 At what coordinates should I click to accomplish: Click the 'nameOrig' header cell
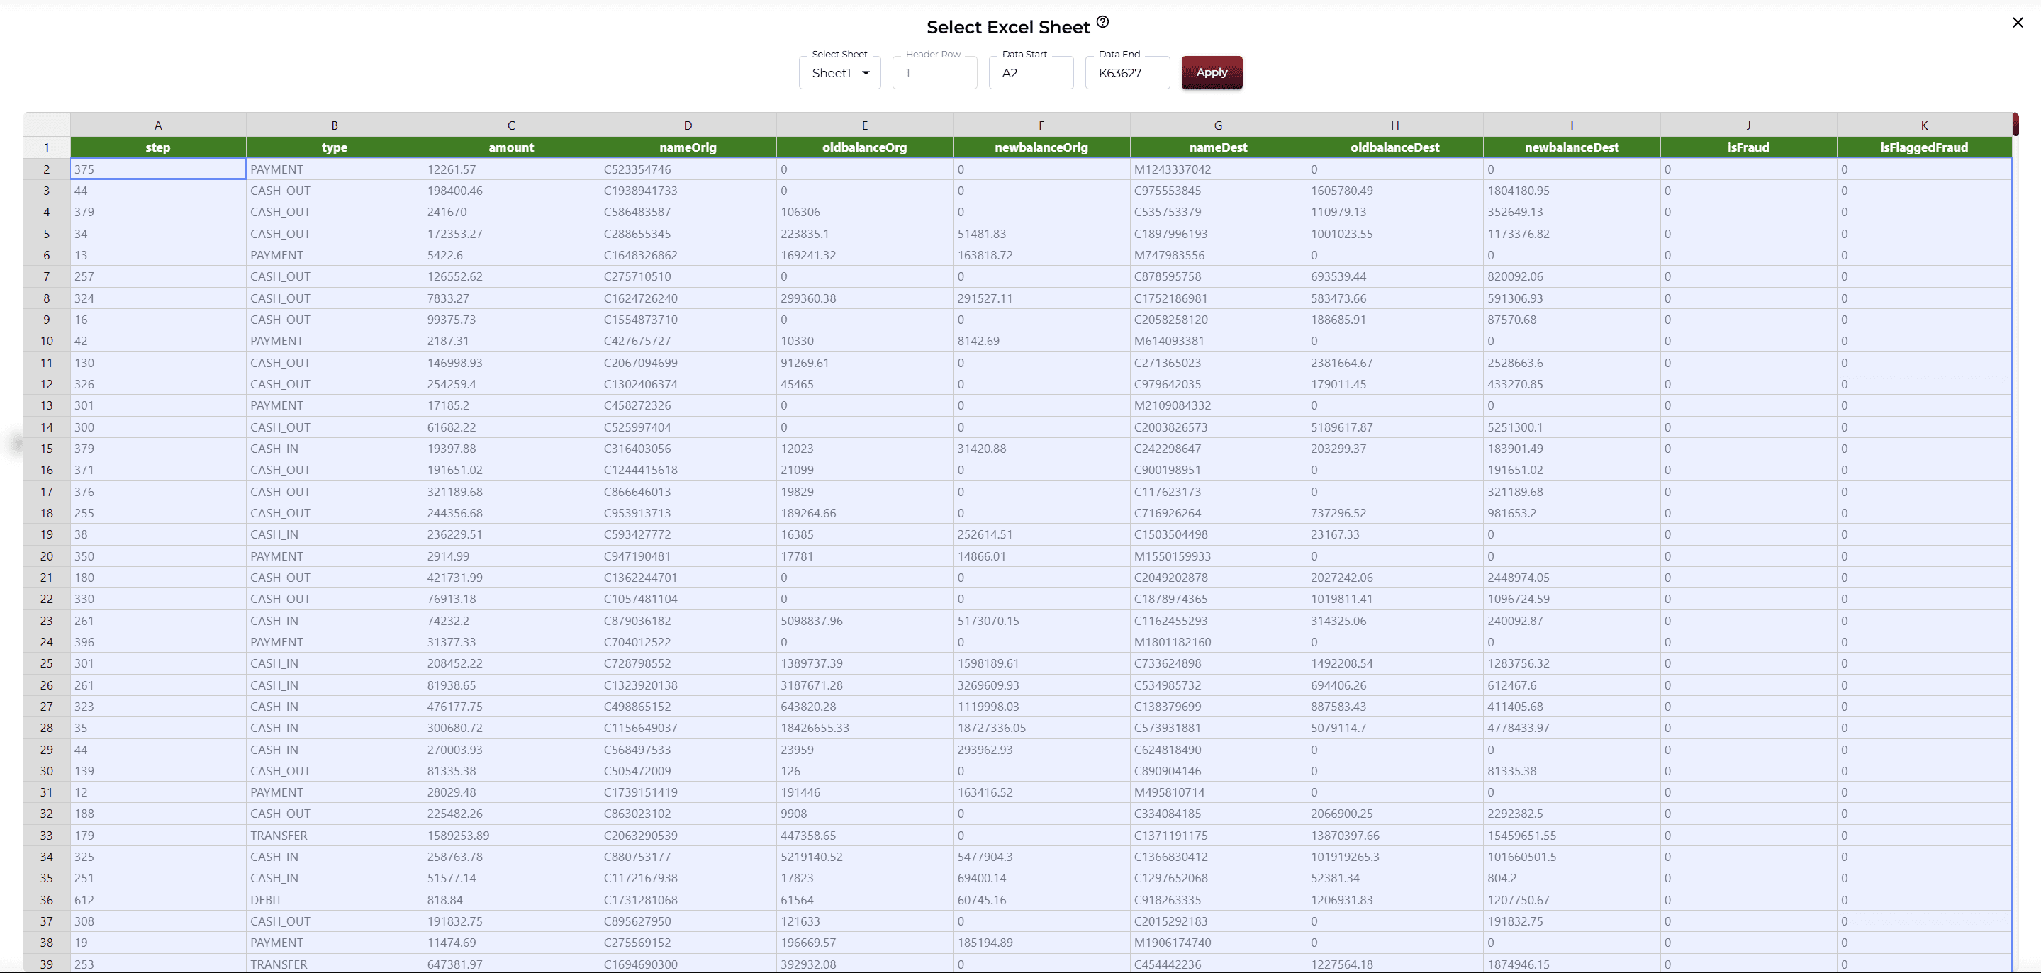pyautogui.click(x=688, y=147)
